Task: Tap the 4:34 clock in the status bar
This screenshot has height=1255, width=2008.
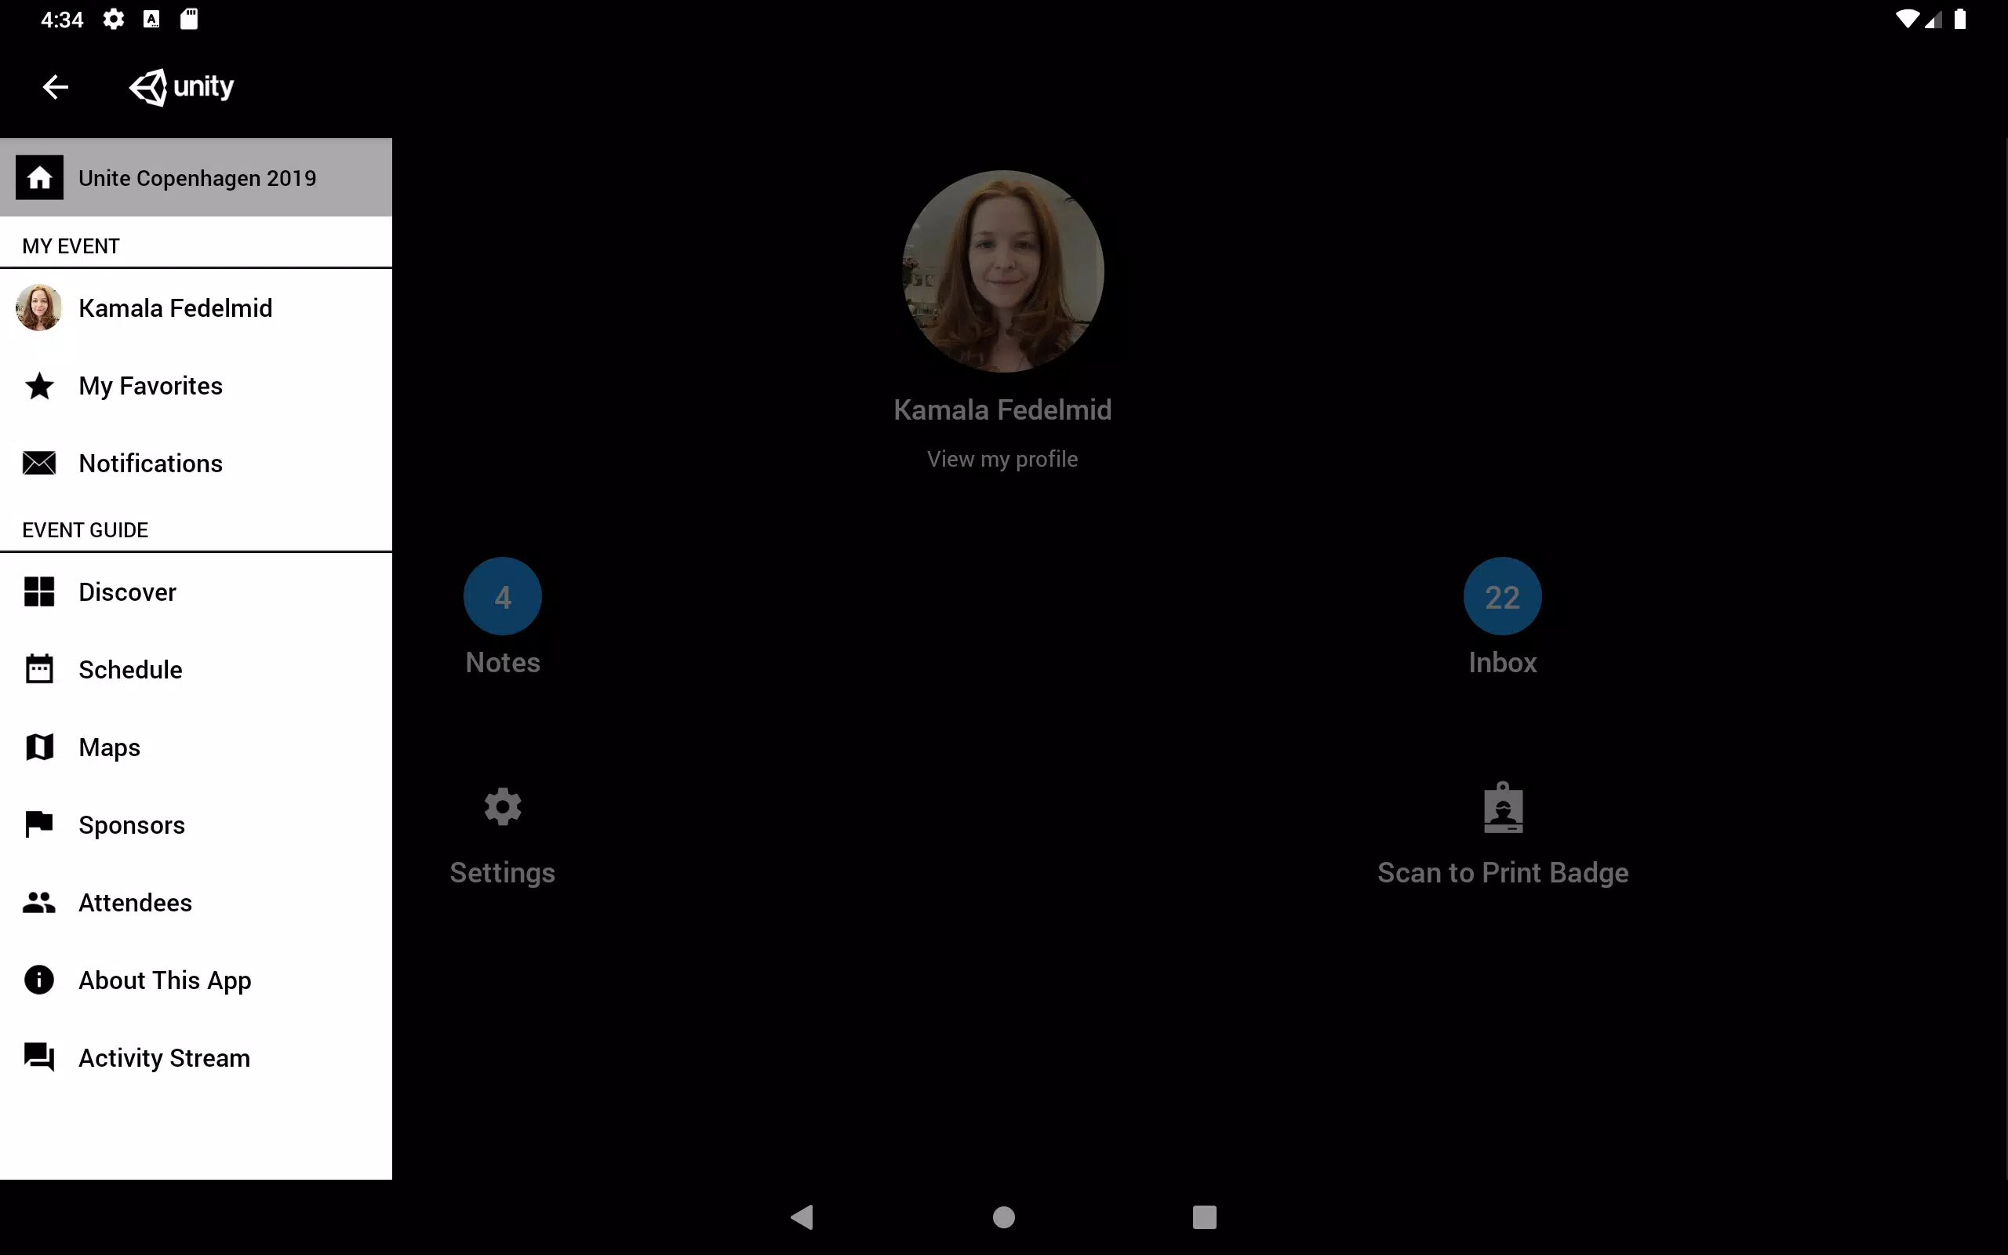Action: (62, 19)
